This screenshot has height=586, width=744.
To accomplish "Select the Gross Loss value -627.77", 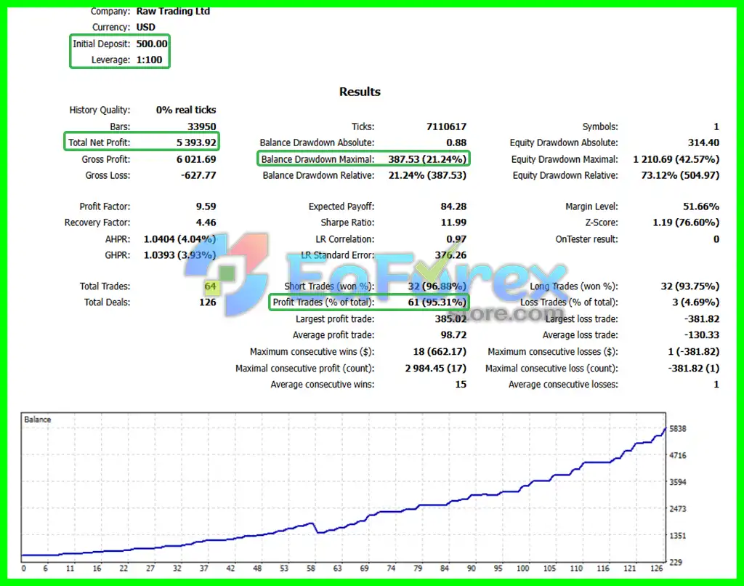I will (x=198, y=175).
